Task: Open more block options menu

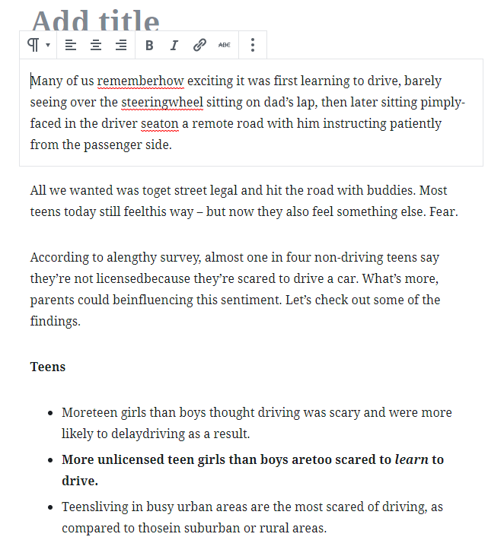Action: 253,45
